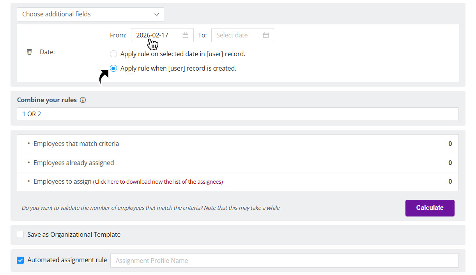Select the Employees that match criteria row
The width and height of the screenshot is (476, 275).
pyautogui.click(x=76, y=144)
